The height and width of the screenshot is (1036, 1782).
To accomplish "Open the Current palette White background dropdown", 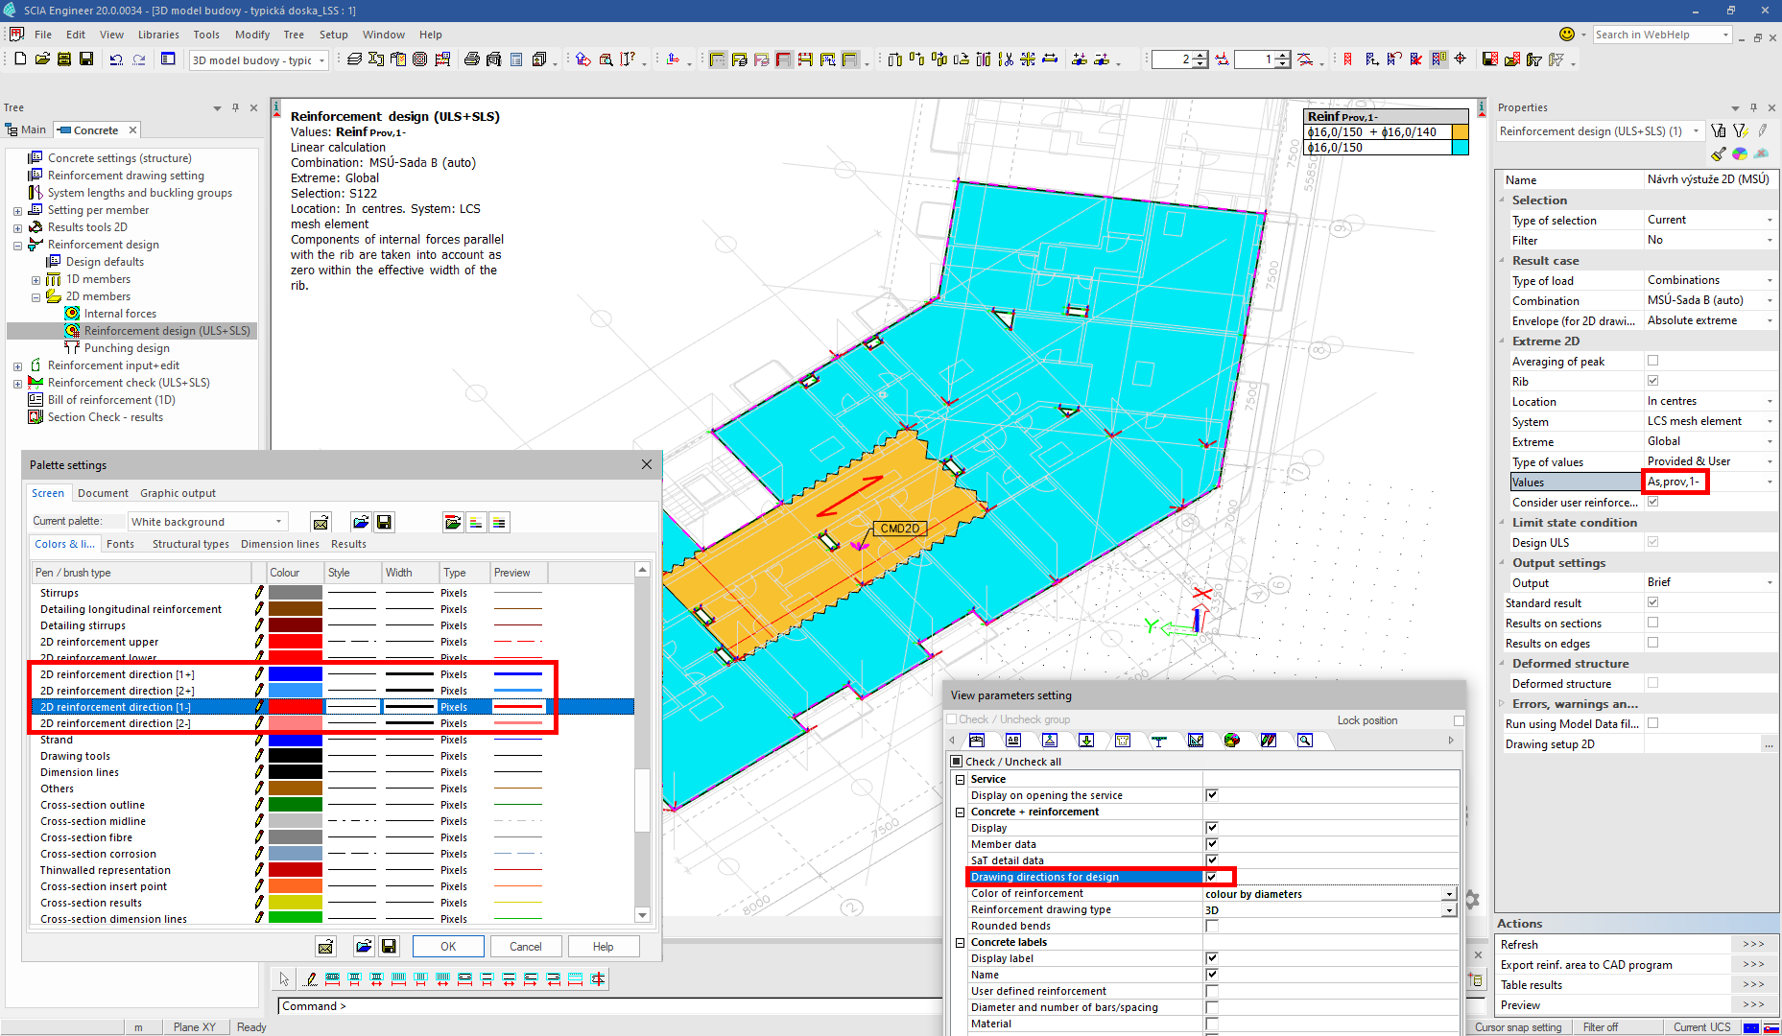I will click(x=279, y=522).
